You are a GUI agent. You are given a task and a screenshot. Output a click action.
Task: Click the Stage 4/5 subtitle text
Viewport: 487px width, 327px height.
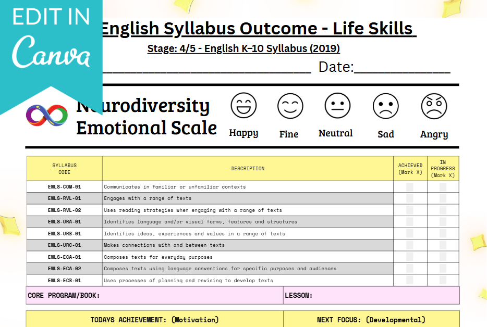pos(244,49)
